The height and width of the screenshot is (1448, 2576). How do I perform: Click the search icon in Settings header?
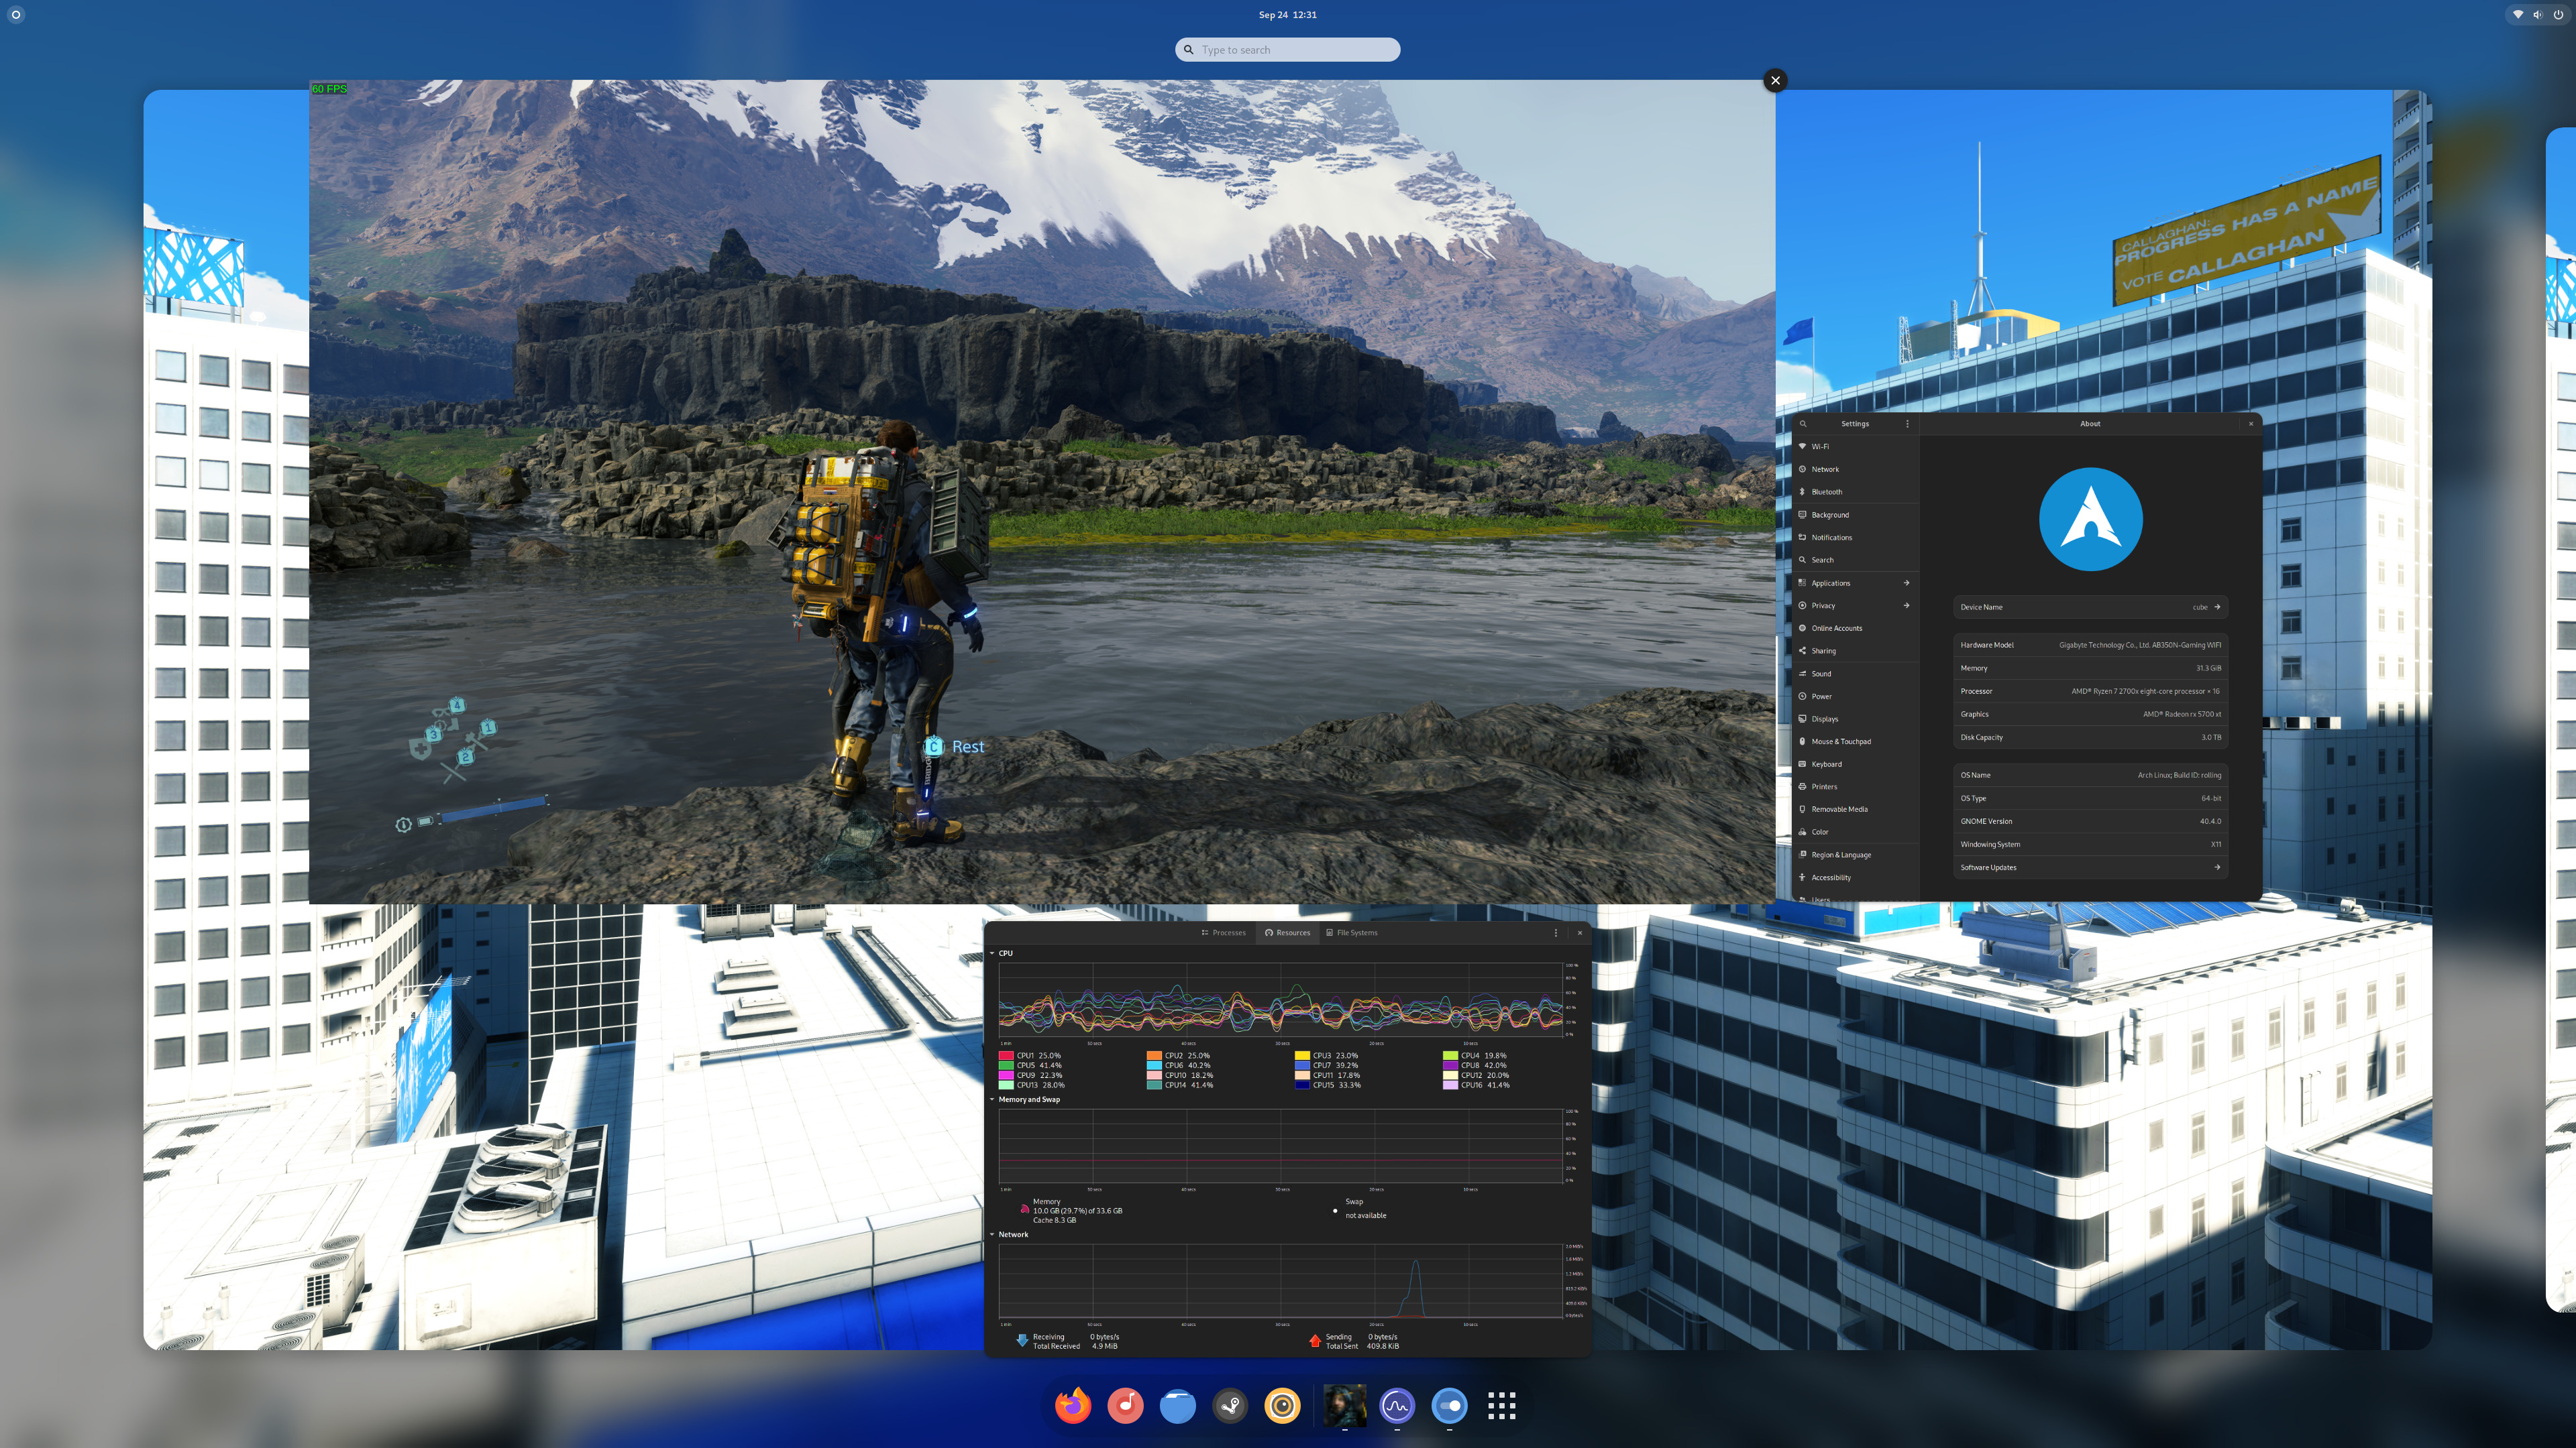click(x=1803, y=424)
